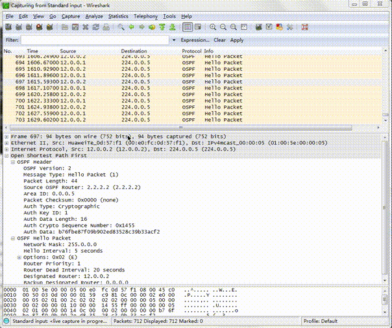
Task: Open help lifebuoy icon
Action: coord(305,27)
